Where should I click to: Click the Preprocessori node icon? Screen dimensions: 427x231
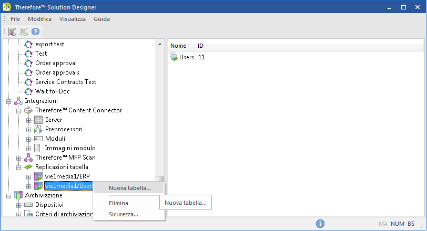[38, 129]
